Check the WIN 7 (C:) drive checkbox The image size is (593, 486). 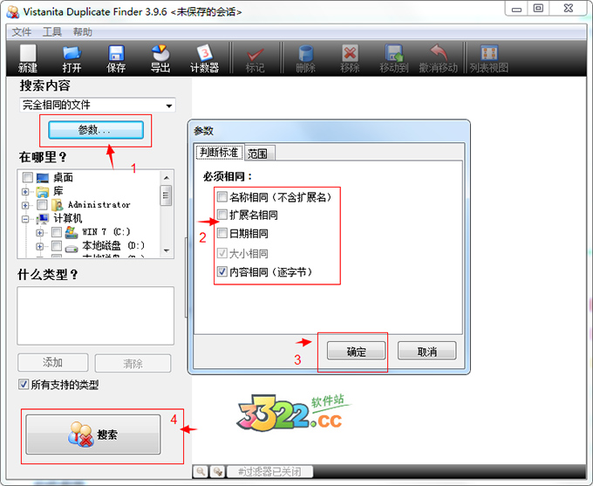tap(57, 231)
